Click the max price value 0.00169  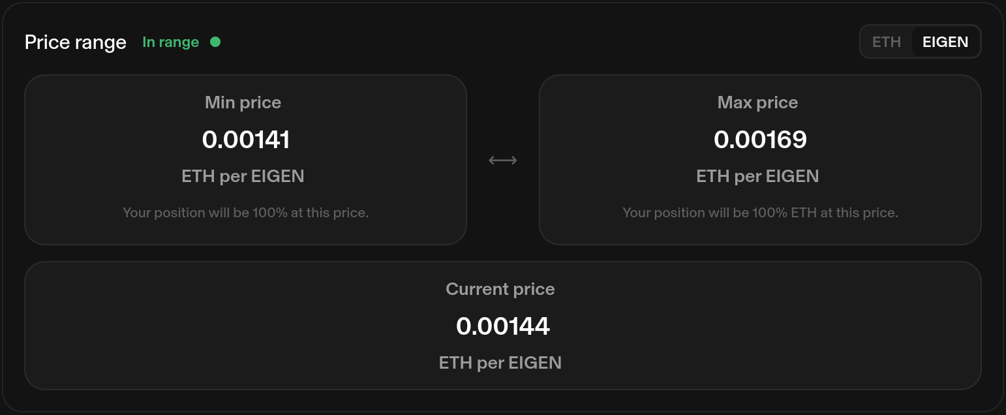(x=760, y=140)
